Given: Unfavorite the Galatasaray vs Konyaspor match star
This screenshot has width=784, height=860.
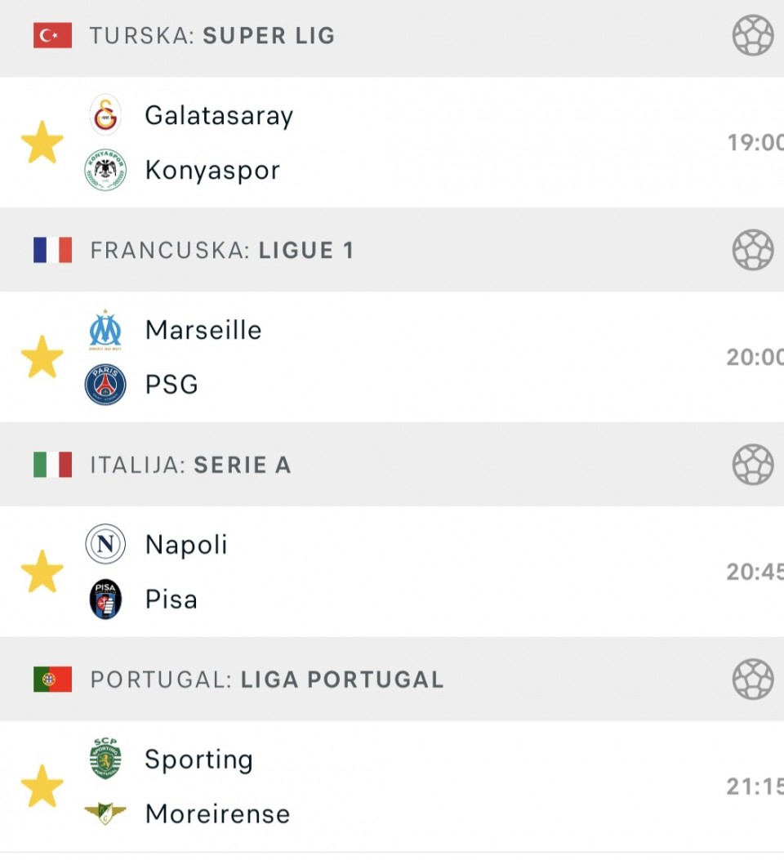Looking at the screenshot, I should coord(42,143).
